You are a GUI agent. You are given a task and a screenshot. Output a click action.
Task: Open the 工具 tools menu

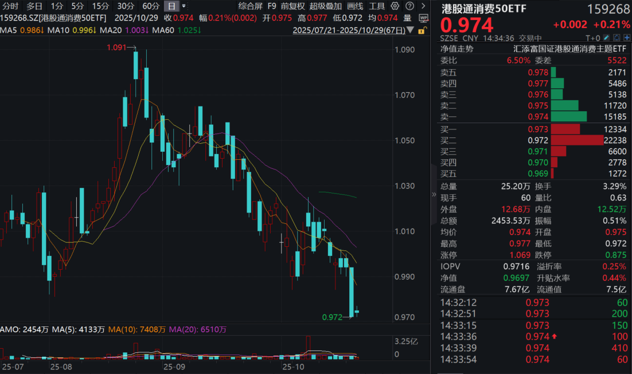click(377, 6)
